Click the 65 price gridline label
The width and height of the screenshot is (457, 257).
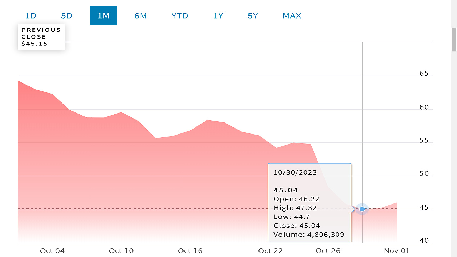coord(423,73)
